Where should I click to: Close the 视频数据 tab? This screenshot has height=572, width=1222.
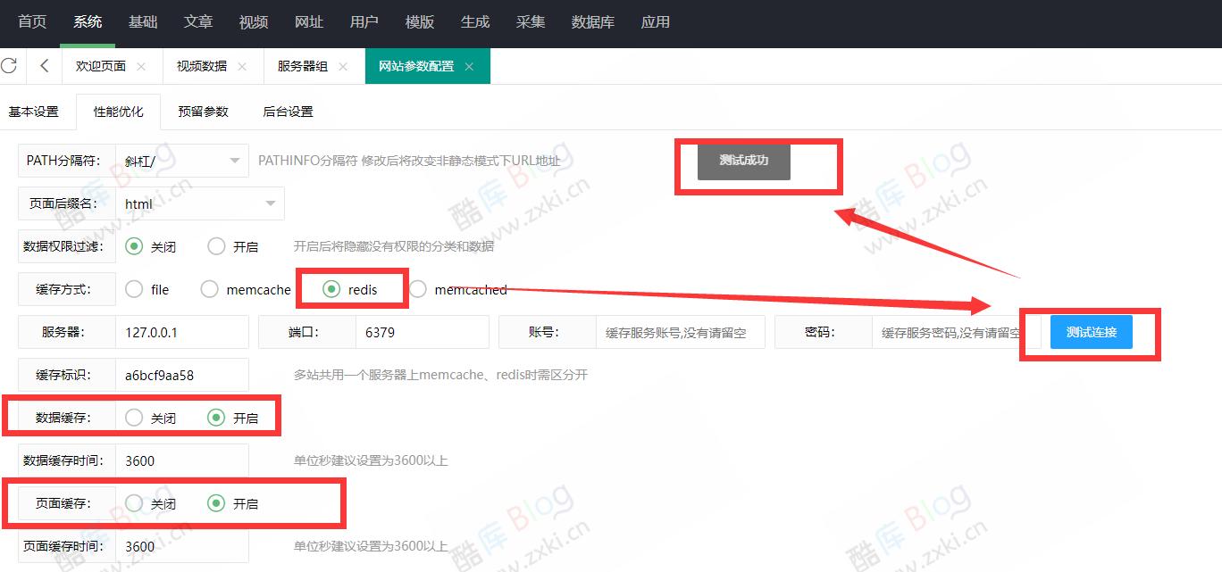(241, 65)
